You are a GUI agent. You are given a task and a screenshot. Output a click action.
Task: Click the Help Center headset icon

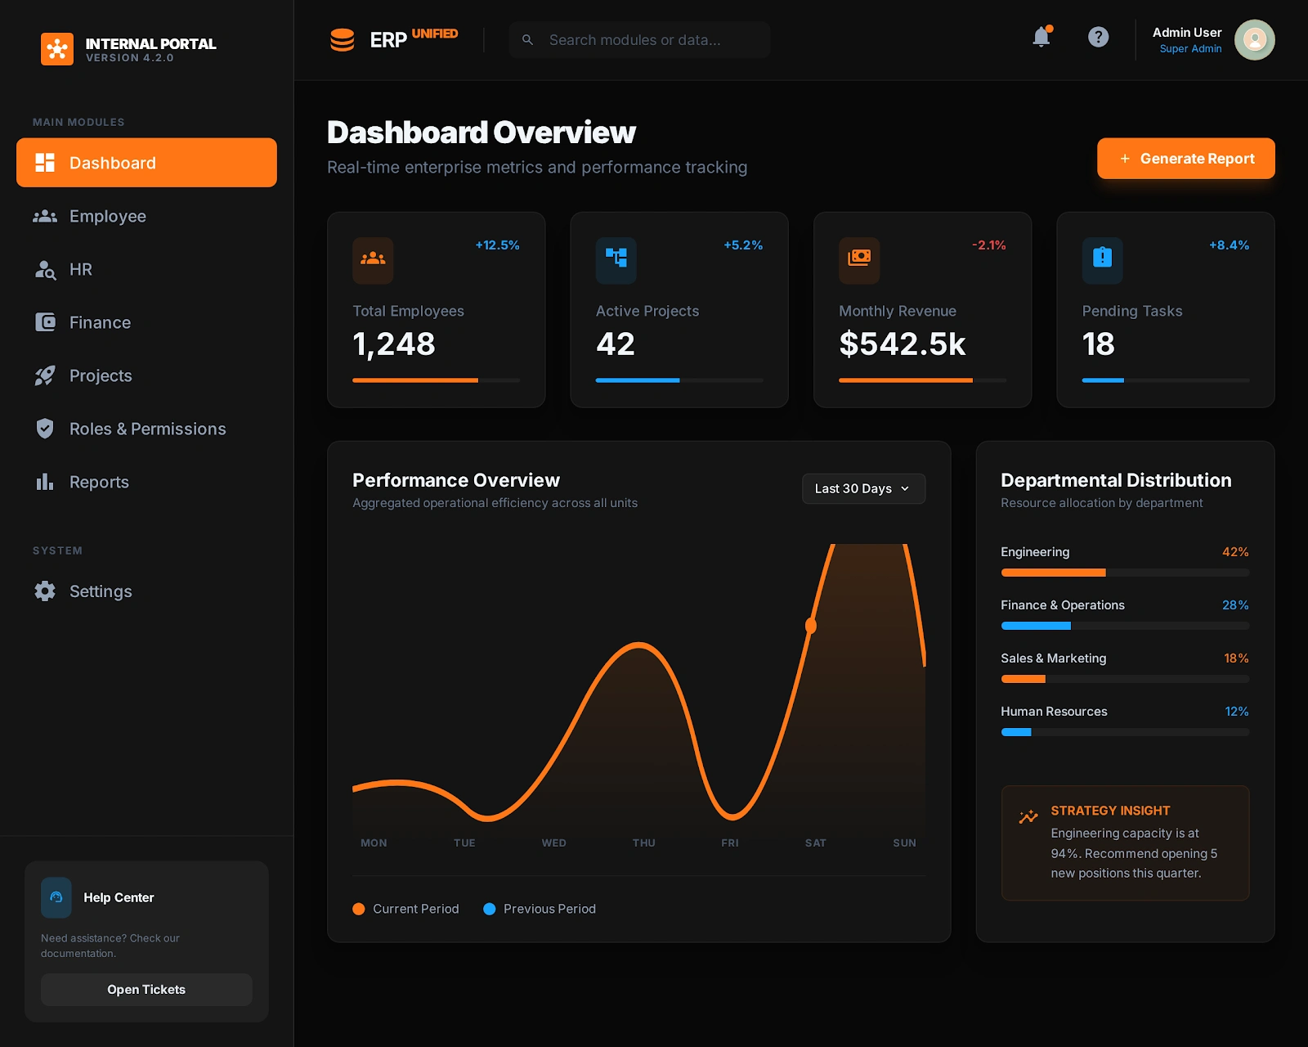(x=56, y=897)
